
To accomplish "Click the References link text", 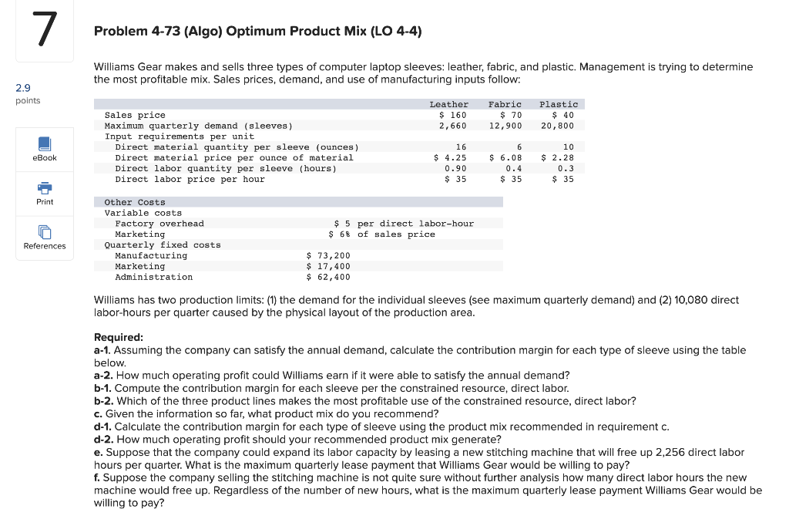I will coord(44,246).
